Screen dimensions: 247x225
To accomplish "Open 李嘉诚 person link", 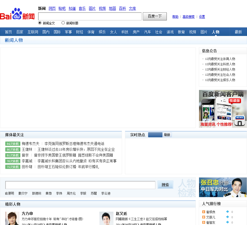I will click(27, 161).
